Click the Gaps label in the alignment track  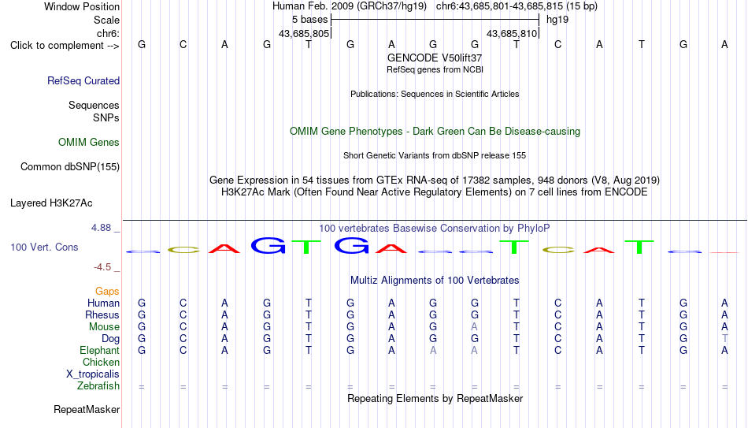tap(107, 292)
